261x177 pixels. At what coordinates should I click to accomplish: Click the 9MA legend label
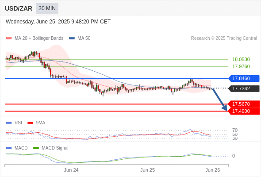coord(41,123)
